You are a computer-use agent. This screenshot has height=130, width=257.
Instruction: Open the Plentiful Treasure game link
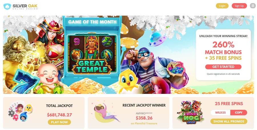[144, 123]
